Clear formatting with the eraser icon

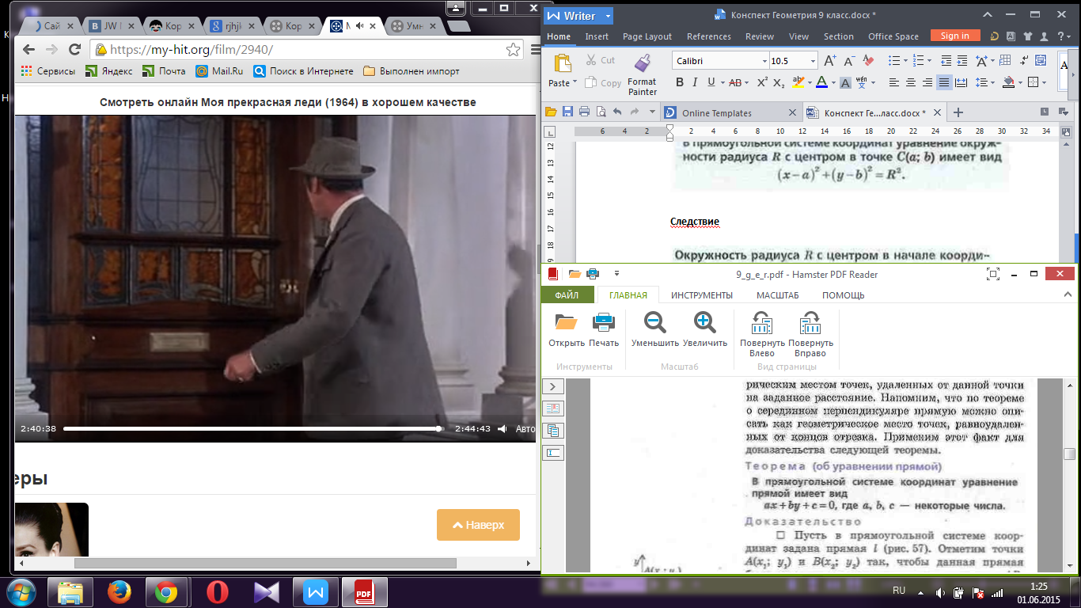(868, 61)
